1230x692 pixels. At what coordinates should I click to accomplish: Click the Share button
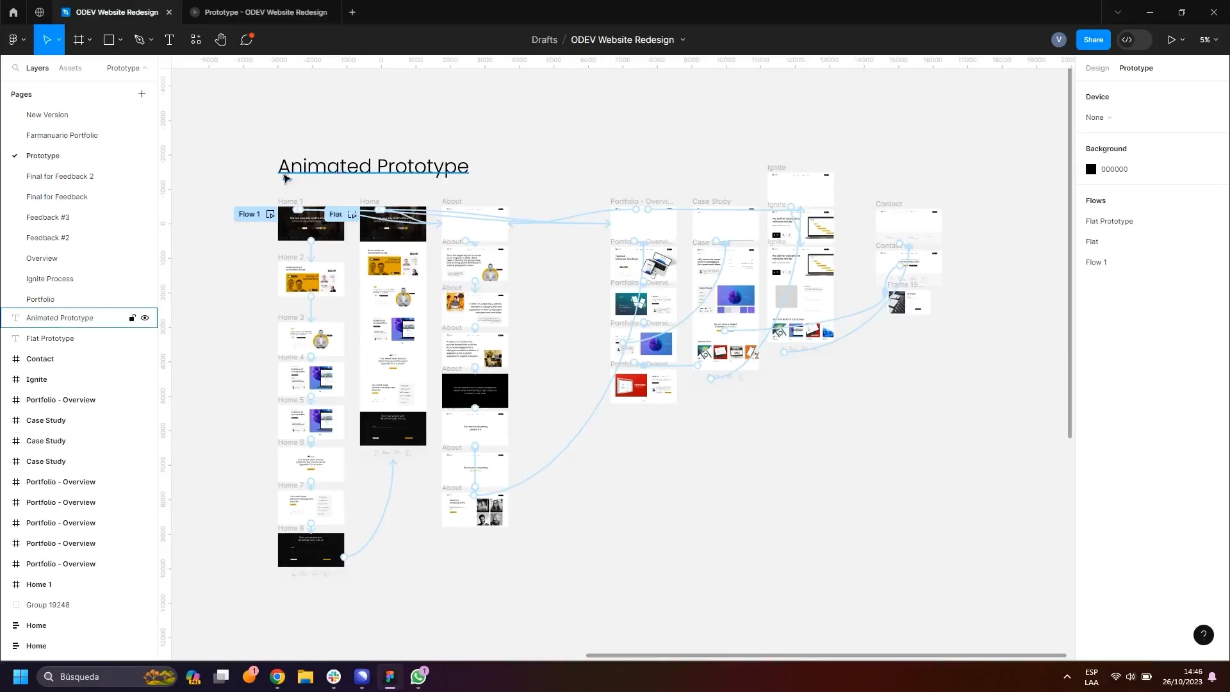point(1093,39)
